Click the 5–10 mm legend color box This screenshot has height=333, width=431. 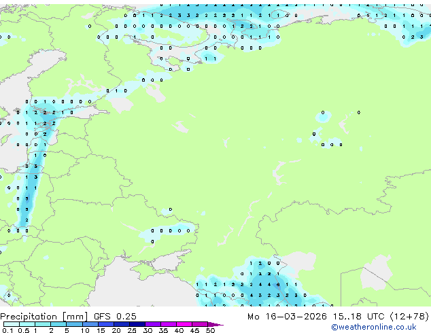(x=74, y=324)
